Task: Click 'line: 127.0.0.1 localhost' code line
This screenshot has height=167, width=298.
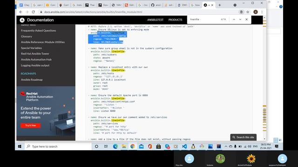Action: click(109, 80)
